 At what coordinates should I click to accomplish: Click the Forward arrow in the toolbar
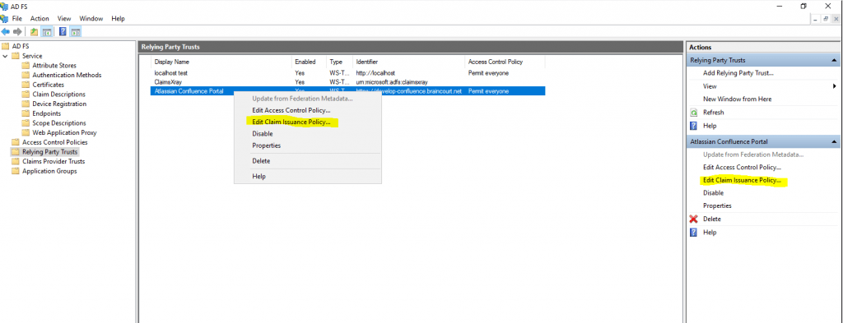pyautogui.click(x=17, y=32)
